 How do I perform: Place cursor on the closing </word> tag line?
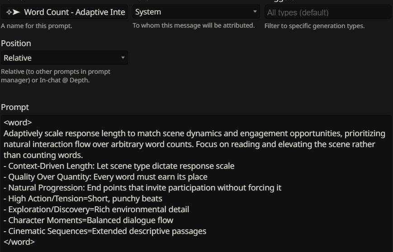19,242
